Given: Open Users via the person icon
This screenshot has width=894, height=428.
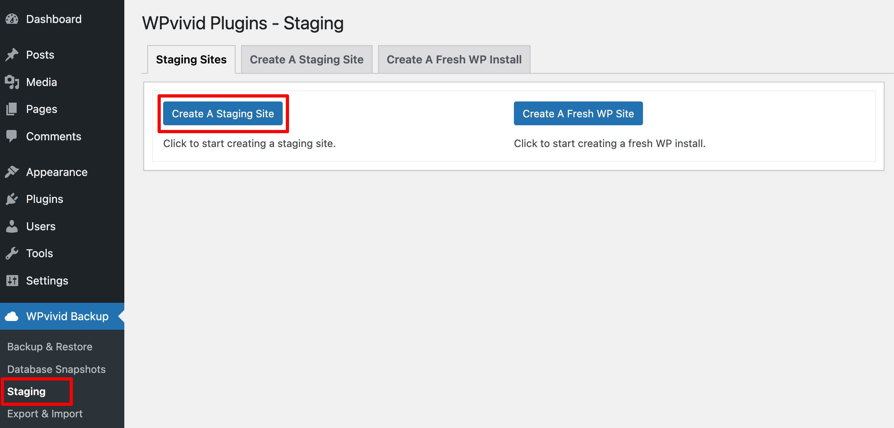Looking at the screenshot, I should pyautogui.click(x=12, y=226).
